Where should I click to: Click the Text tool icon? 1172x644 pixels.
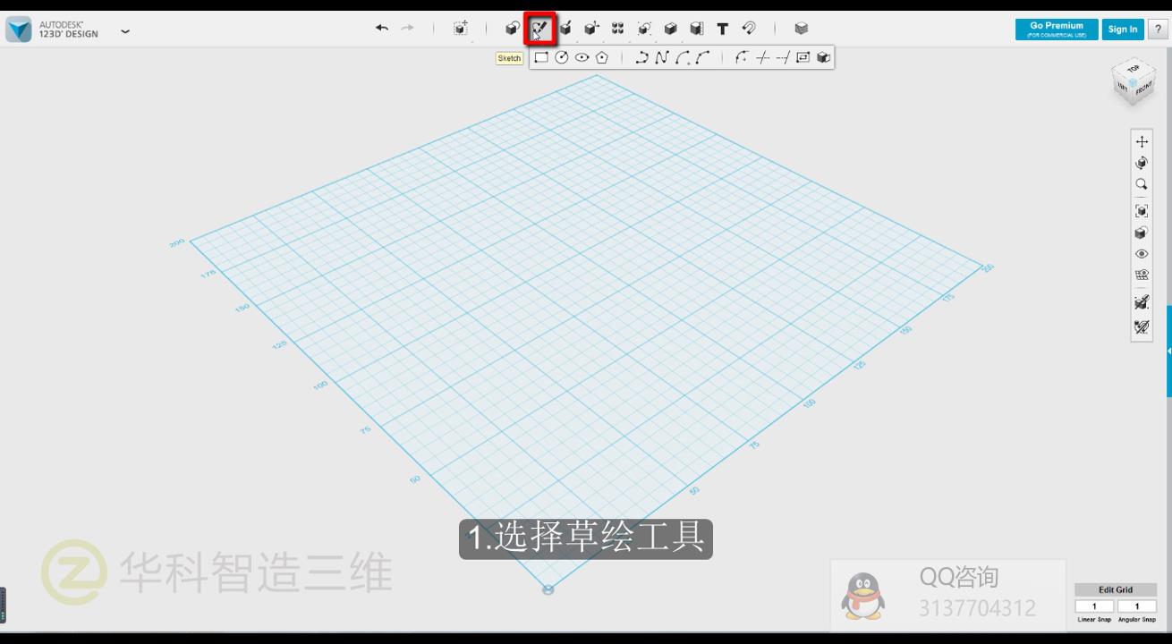coord(723,29)
